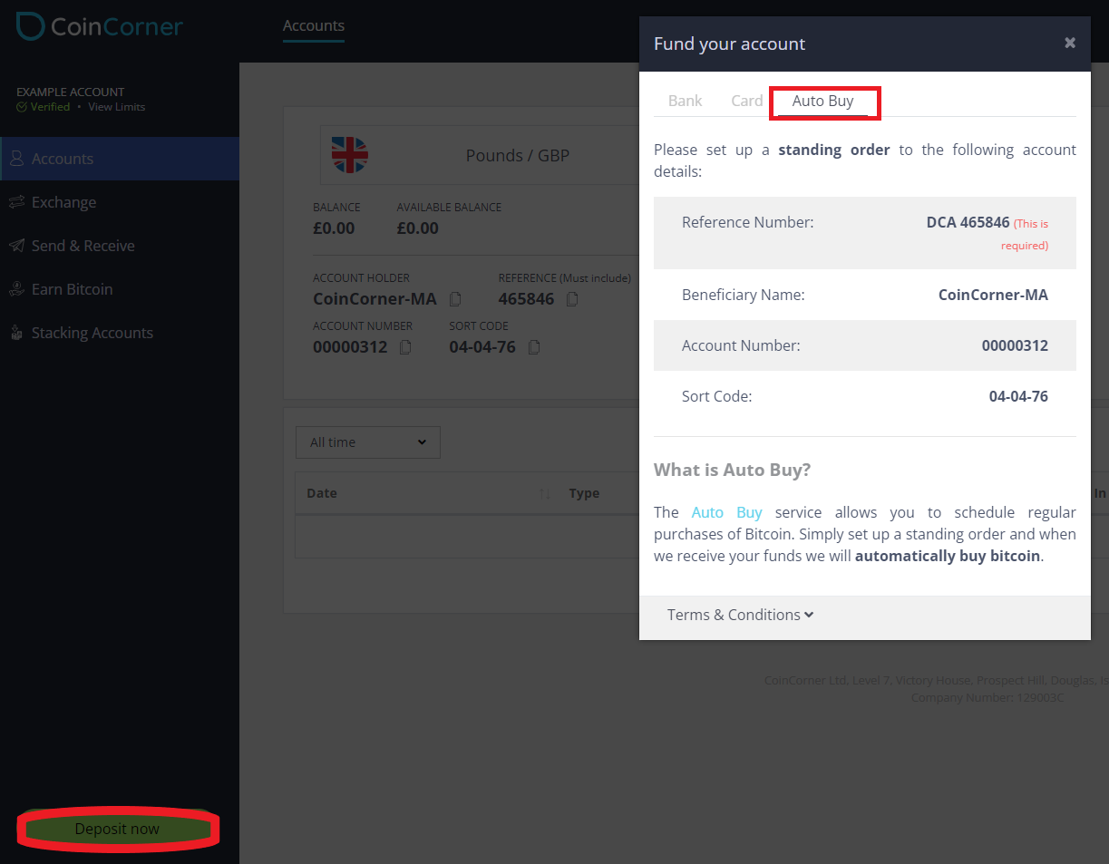
Task: Click the EXAMPLE ACCOUNT name
Action: point(71,92)
